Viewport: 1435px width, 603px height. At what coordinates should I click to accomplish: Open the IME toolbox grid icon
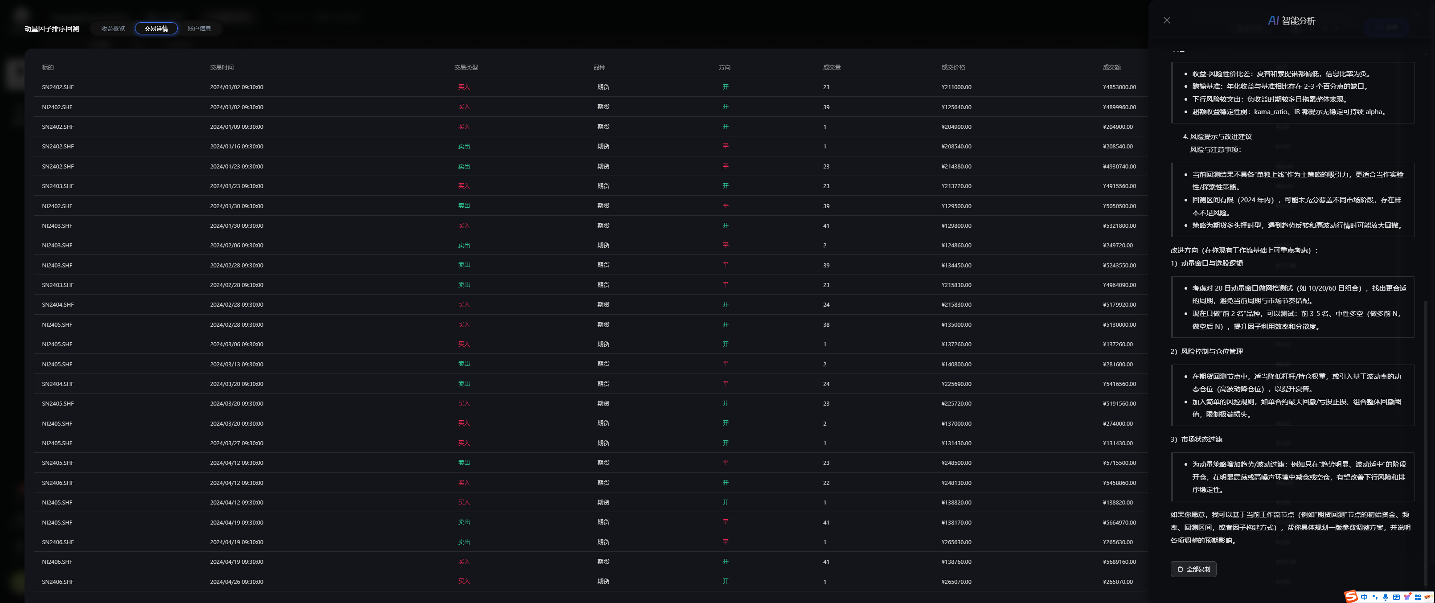1418,597
